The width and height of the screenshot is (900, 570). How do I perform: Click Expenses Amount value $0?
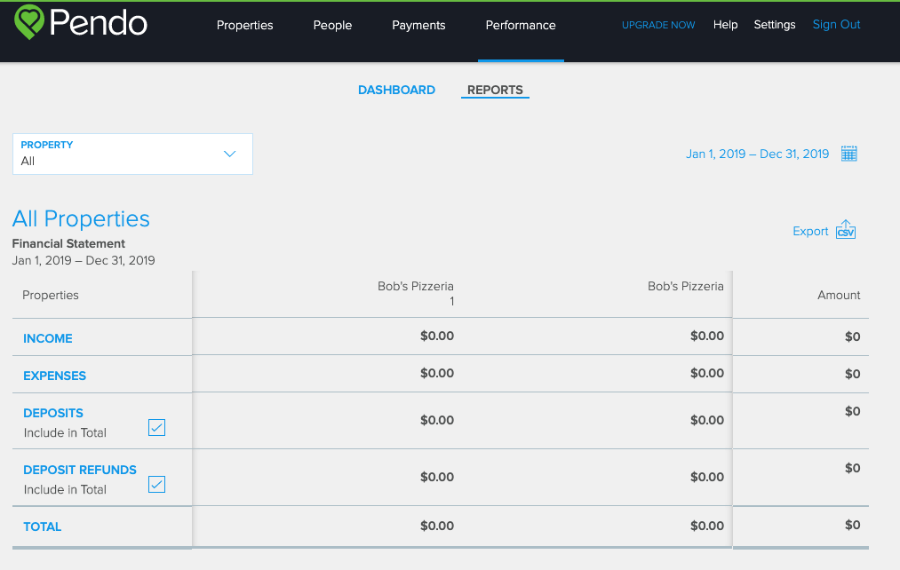852,374
